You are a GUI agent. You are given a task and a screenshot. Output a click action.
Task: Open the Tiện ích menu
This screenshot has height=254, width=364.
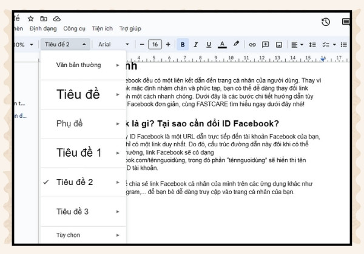[103, 28]
